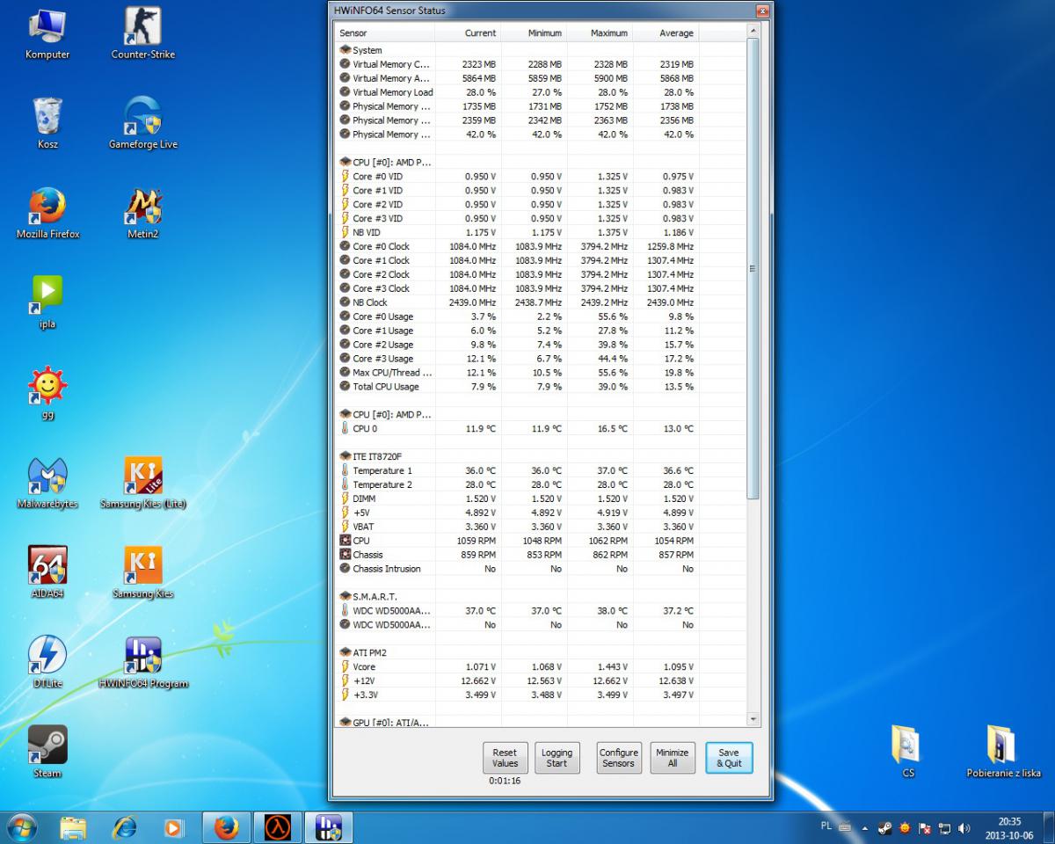Start logging with the Logging Start button
This screenshot has width=1055, height=844.
tap(557, 758)
